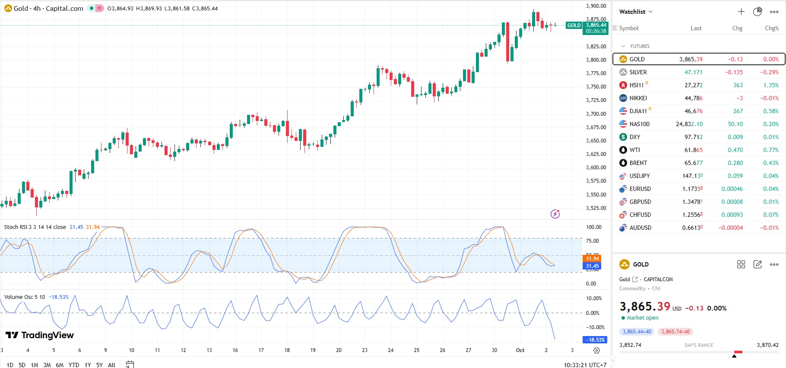Click the 10:33:21 UTC+7 timezone clock
The width and height of the screenshot is (786, 368).
(585, 365)
